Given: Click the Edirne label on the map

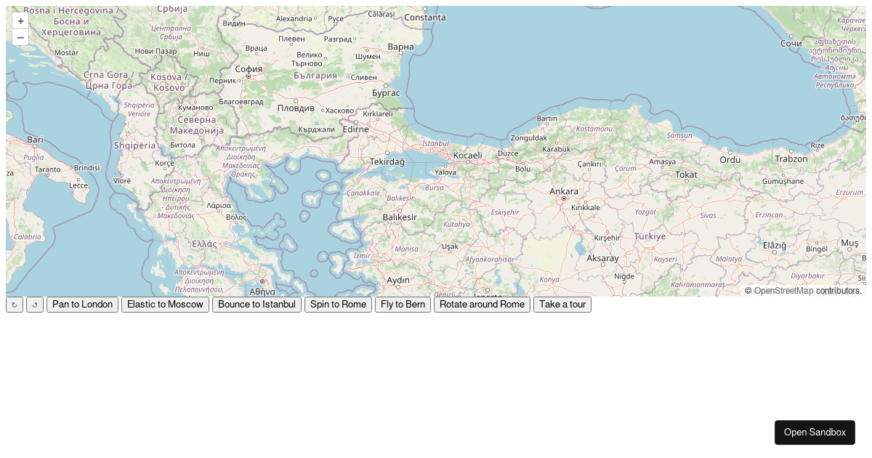Looking at the screenshot, I should [356, 129].
